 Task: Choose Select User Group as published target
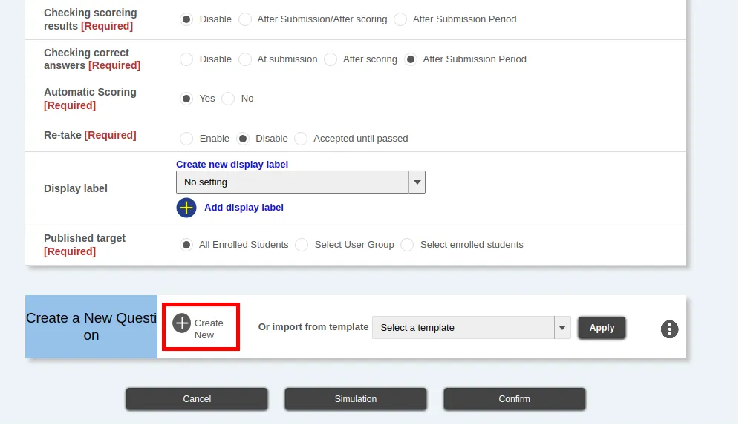(302, 245)
